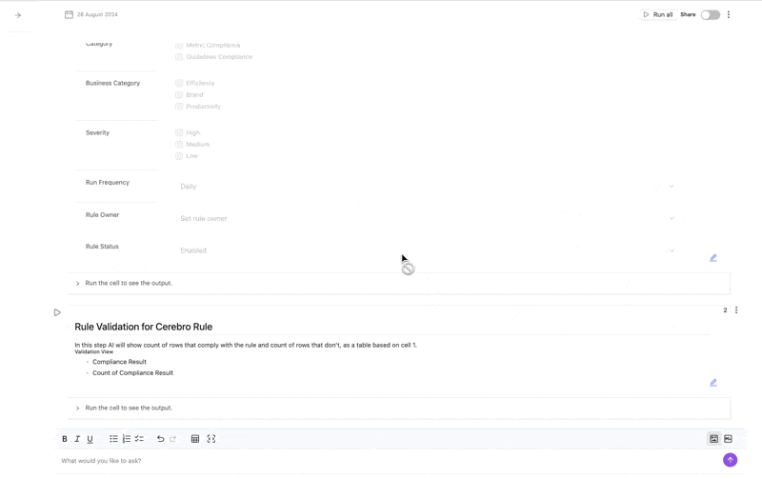Tick the Efficiency business category checkbox
Image resolution: width=762 pixels, height=479 pixels.
coord(179,84)
